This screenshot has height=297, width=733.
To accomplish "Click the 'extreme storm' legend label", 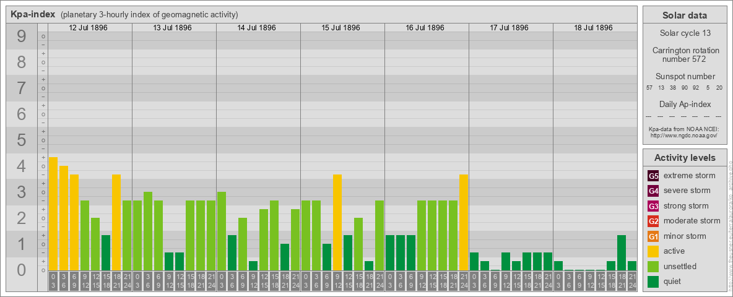I will [x=690, y=176].
